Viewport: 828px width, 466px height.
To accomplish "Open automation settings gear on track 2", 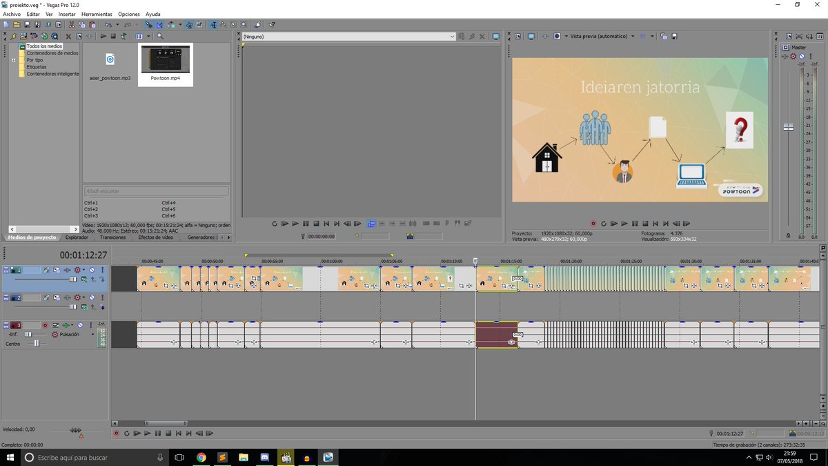I will click(x=77, y=297).
